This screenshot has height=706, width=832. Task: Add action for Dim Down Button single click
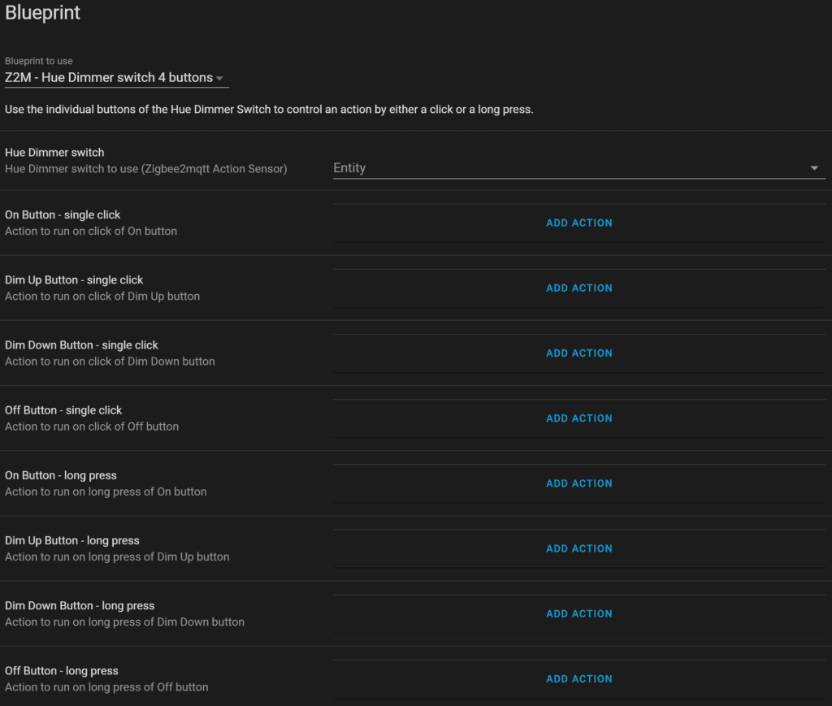coord(578,353)
